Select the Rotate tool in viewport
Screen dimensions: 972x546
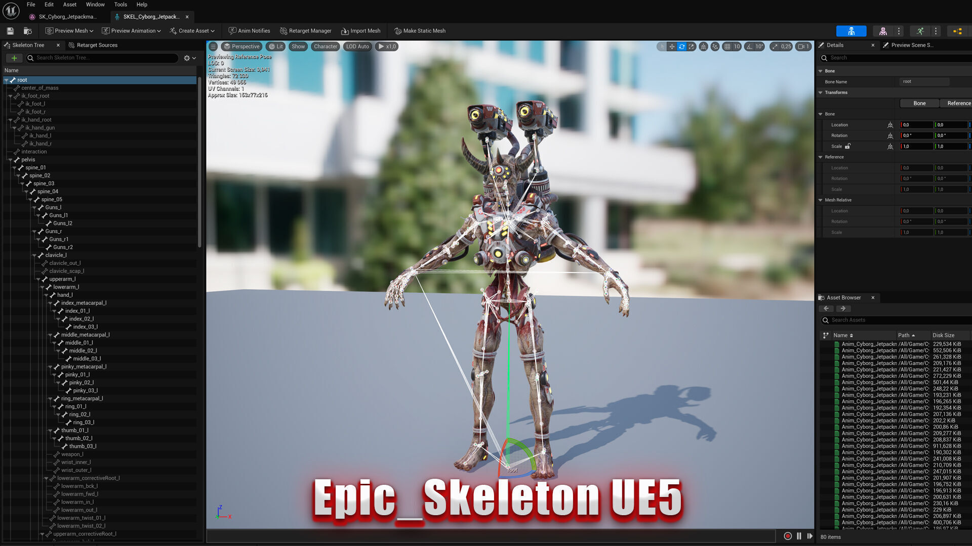click(x=682, y=47)
